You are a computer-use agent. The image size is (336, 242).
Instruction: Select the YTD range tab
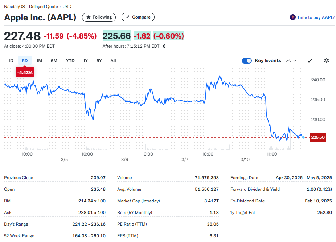click(70, 61)
